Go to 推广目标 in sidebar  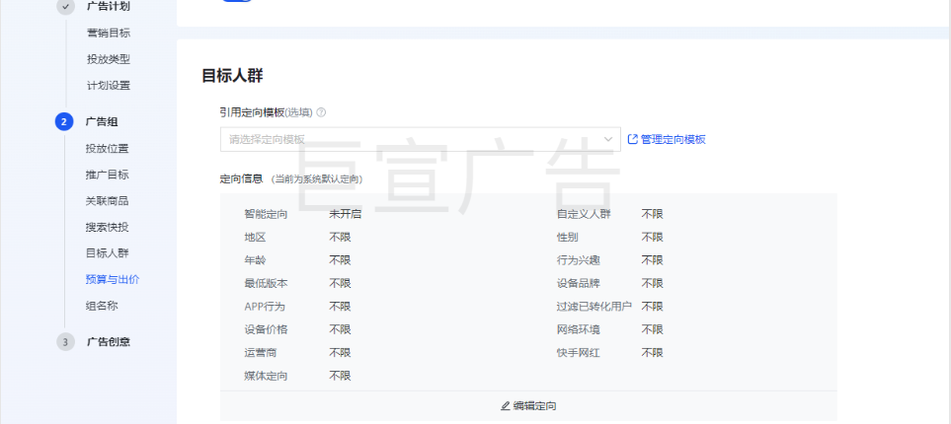point(108,175)
